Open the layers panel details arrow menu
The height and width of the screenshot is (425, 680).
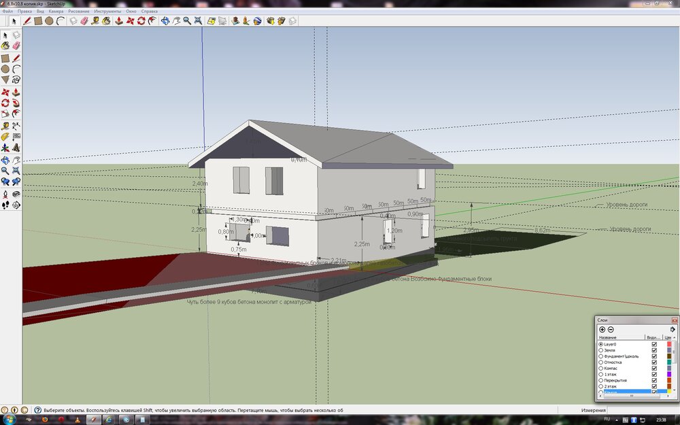pyautogui.click(x=673, y=329)
